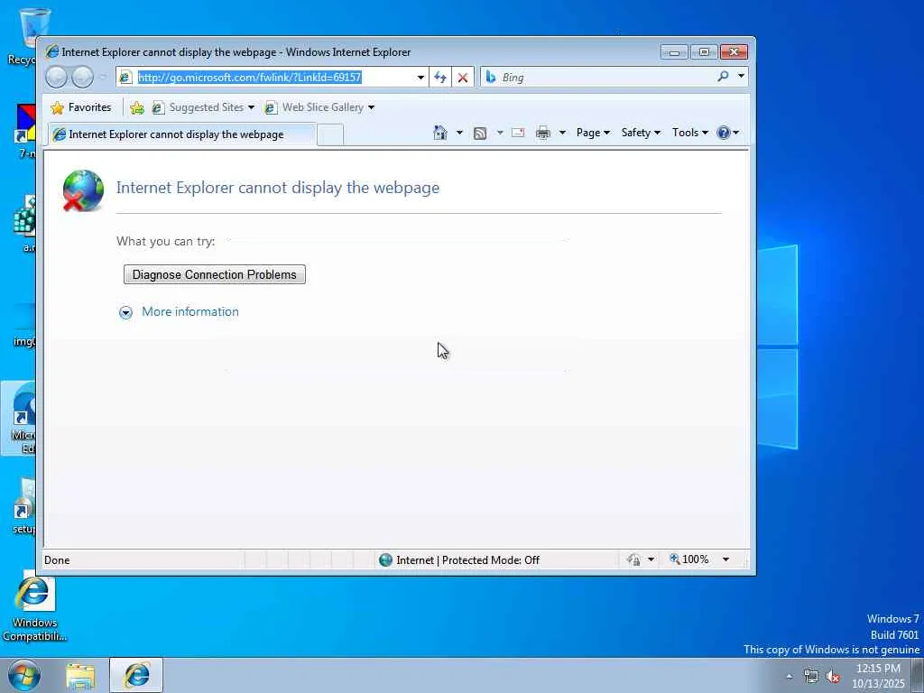
Task: Click the Back navigation button
Action: 57,78
